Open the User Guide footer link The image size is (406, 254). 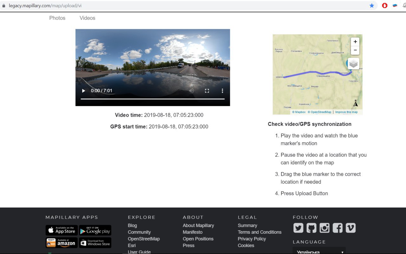[x=139, y=252]
